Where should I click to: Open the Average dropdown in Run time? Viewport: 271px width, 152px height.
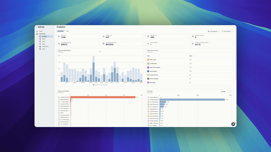tap(226, 91)
